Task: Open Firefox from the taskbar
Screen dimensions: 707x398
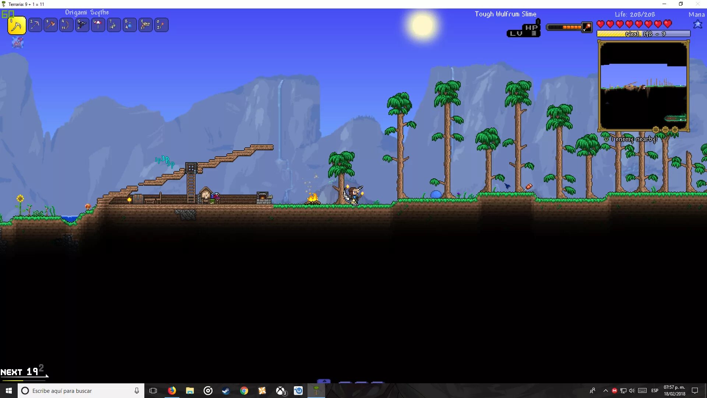Action: (x=172, y=391)
